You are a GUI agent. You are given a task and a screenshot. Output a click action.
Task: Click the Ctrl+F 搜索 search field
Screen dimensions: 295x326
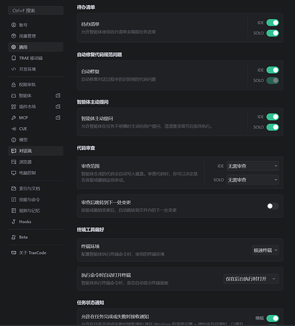point(36,10)
